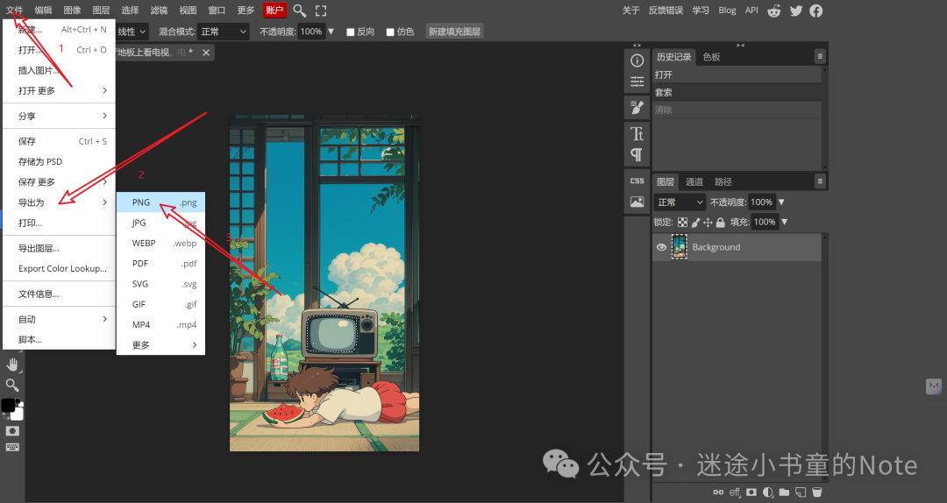Open the Info panel icon
The height and width of the screenshot is (503, 947).
tap(637, 60)
